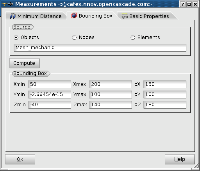Click the Minimum Distance tab icon

(x=13, y=16)
